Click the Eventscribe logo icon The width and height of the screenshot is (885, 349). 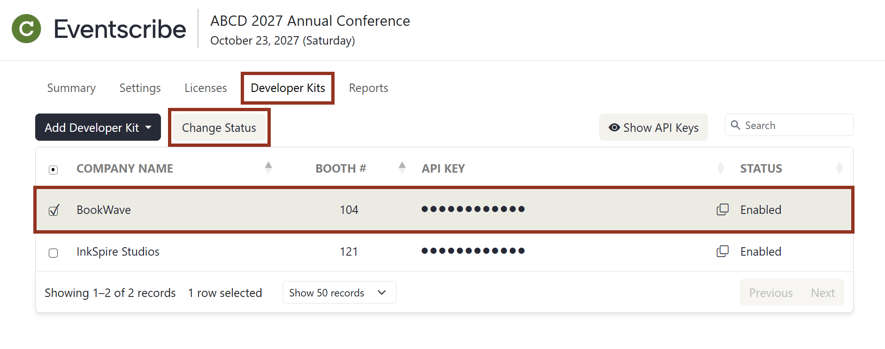tap(27, 29)
